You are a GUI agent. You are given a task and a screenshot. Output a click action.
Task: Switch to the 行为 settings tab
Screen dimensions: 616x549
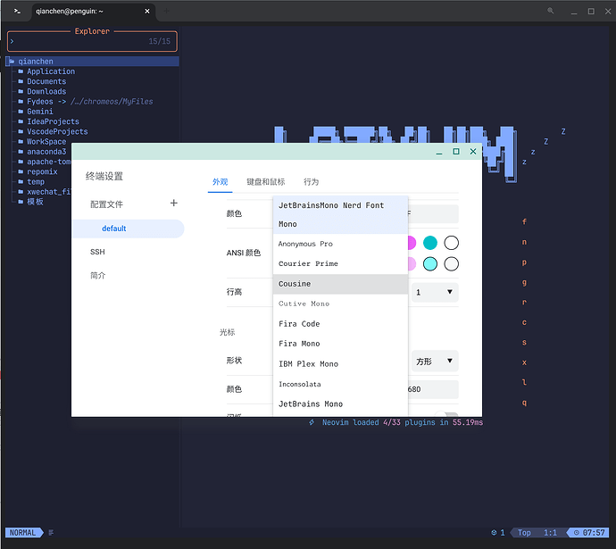[x=311, y=182]
